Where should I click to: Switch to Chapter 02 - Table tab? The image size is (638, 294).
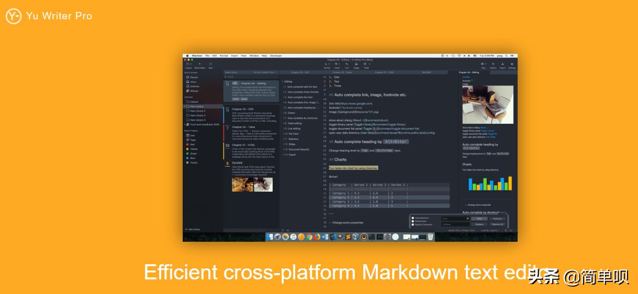[x=342, y=72]
